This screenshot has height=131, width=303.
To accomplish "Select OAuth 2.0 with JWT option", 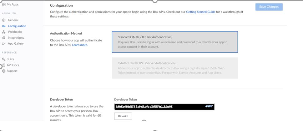I will (x=175, y=68).
